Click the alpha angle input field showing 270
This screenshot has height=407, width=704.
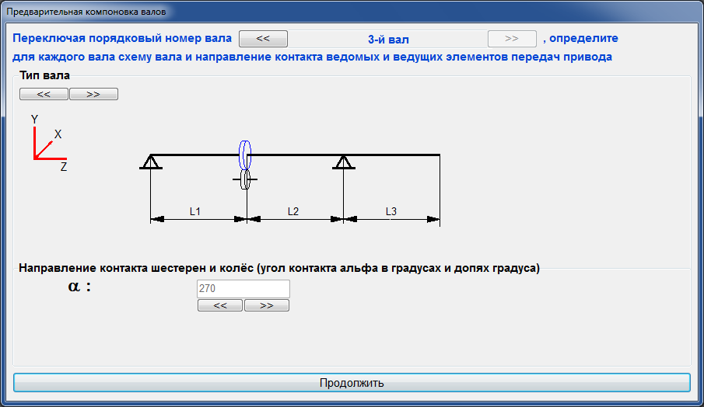coord(243,289)
